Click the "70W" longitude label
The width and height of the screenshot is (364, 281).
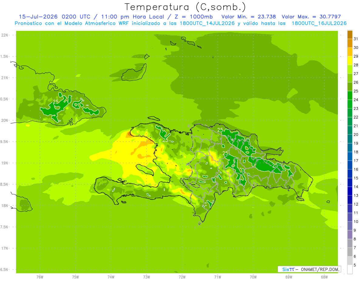click(x=253, y=277)
